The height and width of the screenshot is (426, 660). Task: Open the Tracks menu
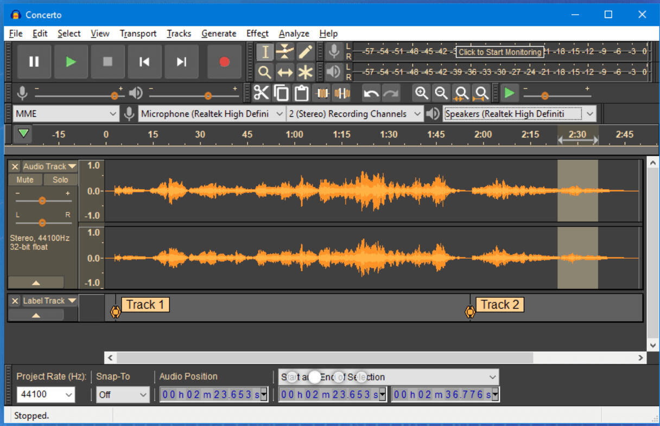coord(179,33)
